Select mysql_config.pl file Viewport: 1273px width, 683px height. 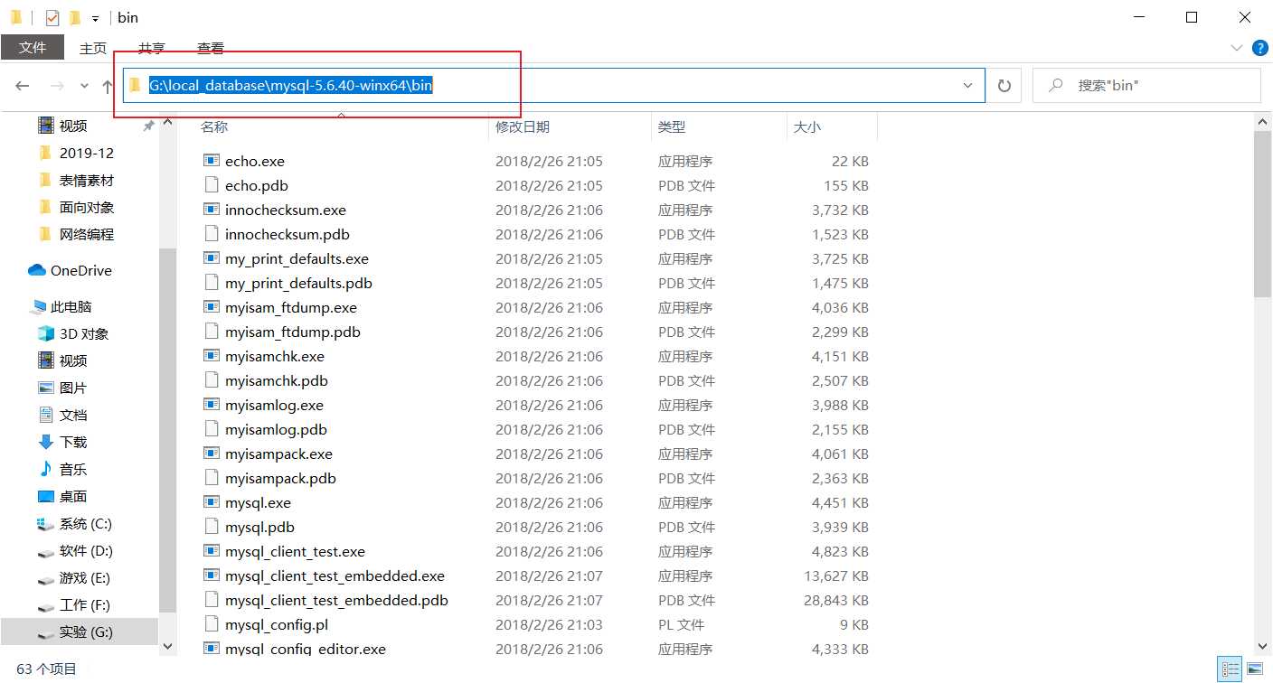click(277, 624)
